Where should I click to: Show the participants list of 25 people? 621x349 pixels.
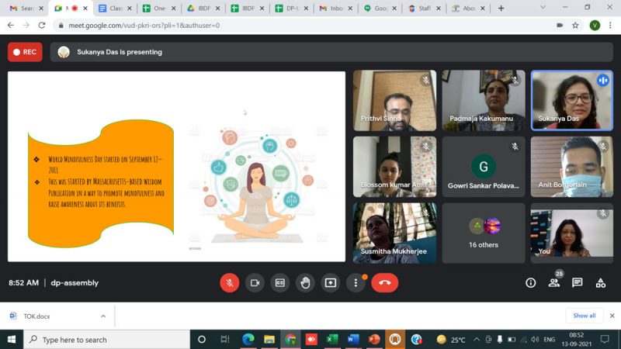(x=554, y=283)
